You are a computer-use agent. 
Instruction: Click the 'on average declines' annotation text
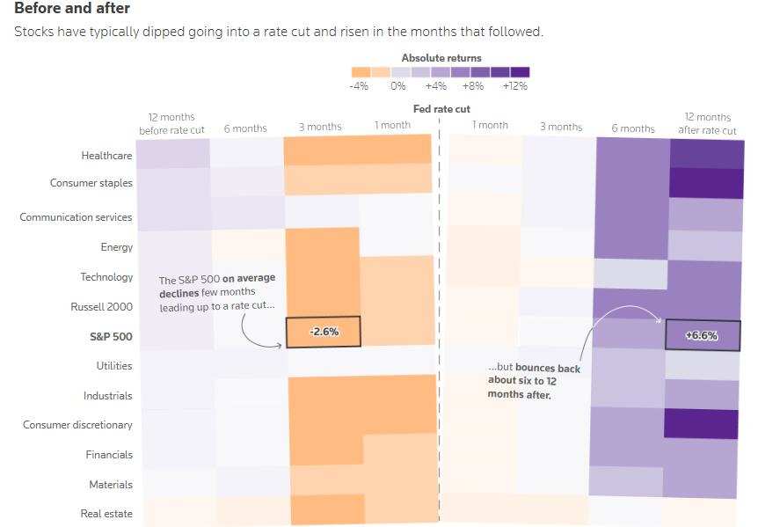(217, 285)
